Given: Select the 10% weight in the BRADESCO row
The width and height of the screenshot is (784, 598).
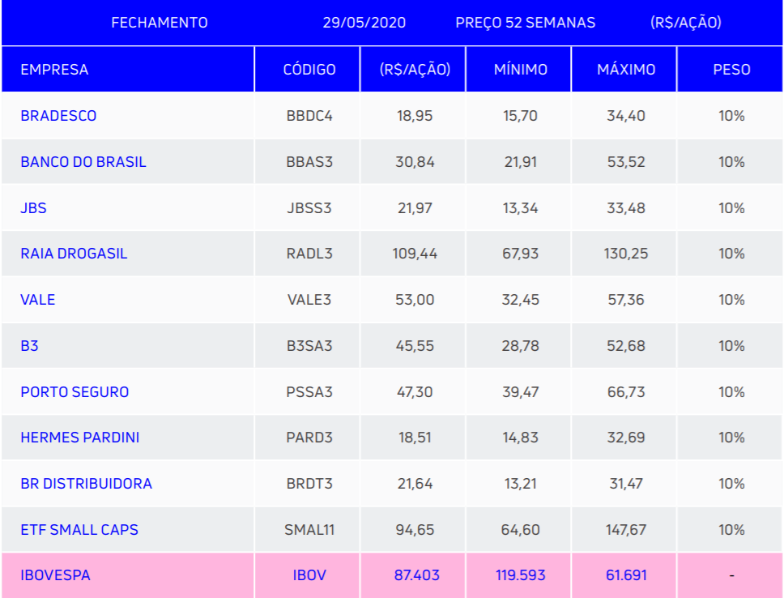Looking at the screenshot, I should click(x=731, y=116).
